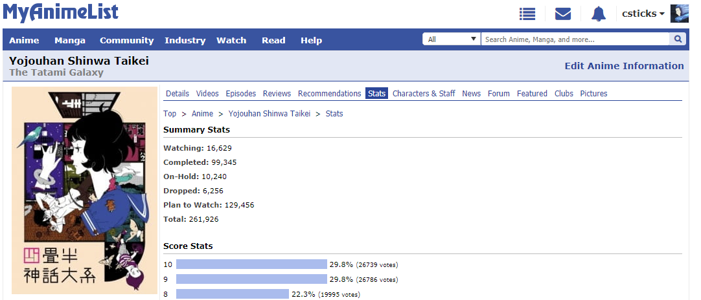Click the Yojouhan Shinwa Taikei page title

79,61
